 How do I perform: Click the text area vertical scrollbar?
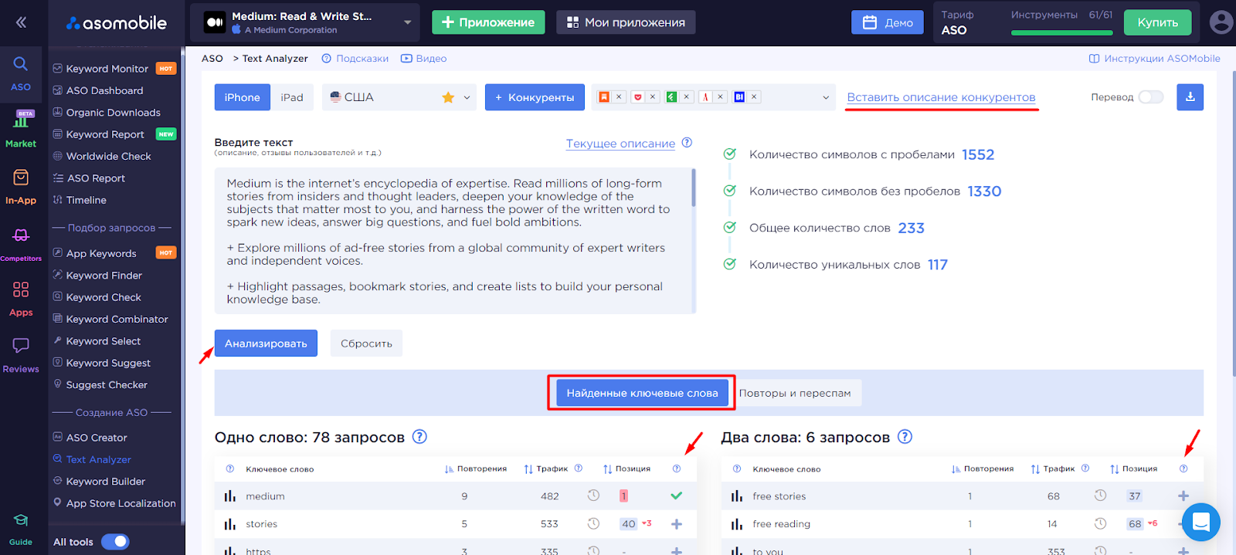(x=694, y=188)
